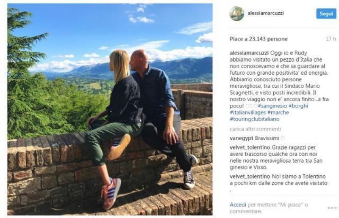Viewport: 339px width, 218px height.
Task: Open the 17 h timestamp link
Action: pos(331,39)
